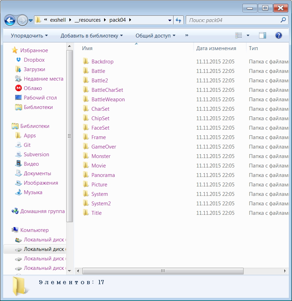
Task: Open the Общий доступ menu
Action: (x=155, y=36)
